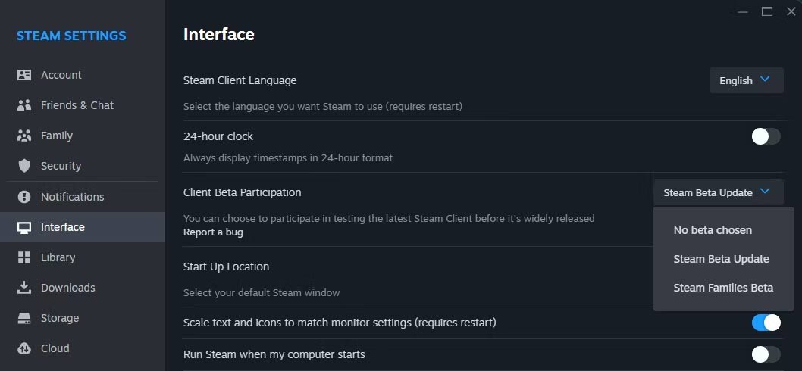Disable scale text and icons toggle
Viewport: 802px width, 371px height.
click(766, 323)
